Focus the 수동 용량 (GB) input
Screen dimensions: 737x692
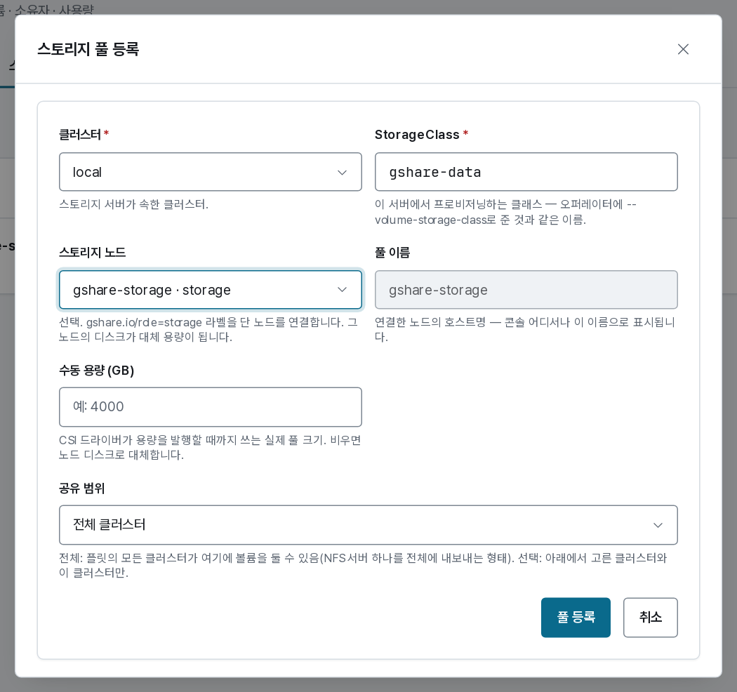pos(210,407)
